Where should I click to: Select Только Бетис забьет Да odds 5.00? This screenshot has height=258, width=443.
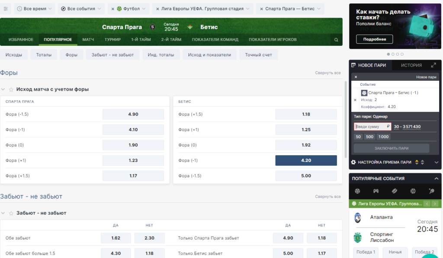tap(288, 253)
